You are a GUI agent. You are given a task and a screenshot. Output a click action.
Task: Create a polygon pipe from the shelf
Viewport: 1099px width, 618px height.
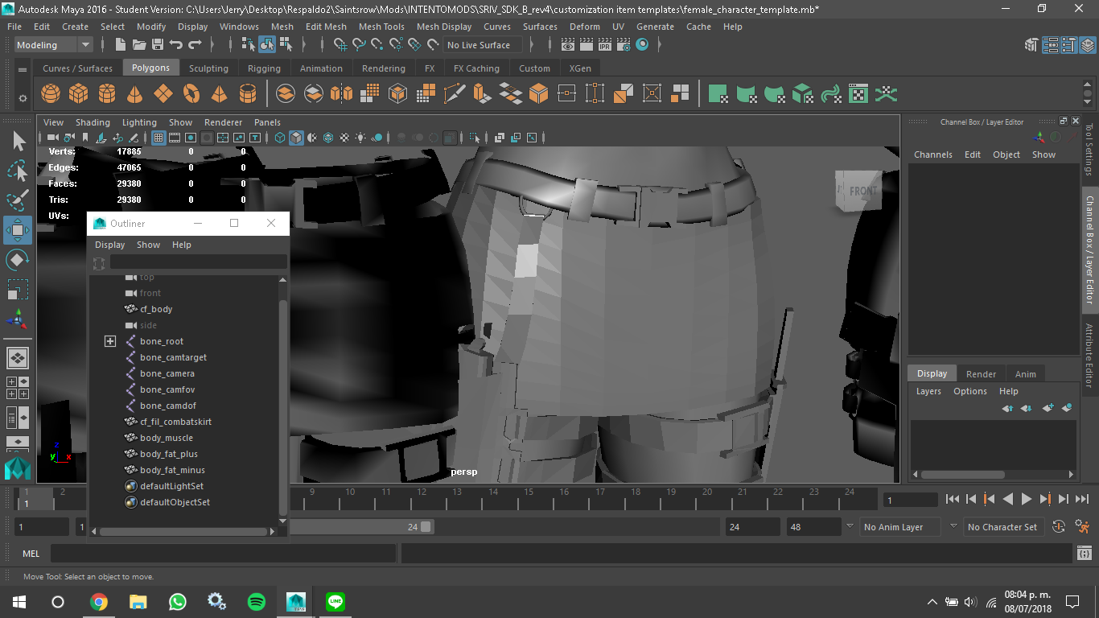[247, 94]
